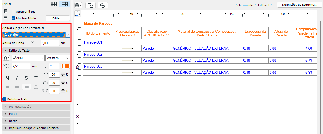This screenshot has width=323, height=134.
Task: Click the Altura da Linha 6,00 field
Action: [50, 43]
